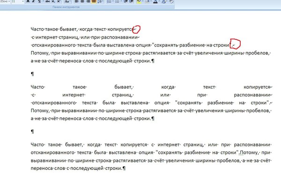Click widely spaced word 'бывает,' in second paragraph
Image resolution: width=281 pixels, height=175 pixels.
pos(123,87)
